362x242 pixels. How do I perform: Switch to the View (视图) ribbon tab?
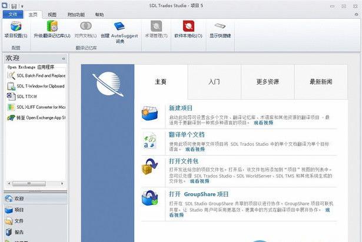pos(52,15)
